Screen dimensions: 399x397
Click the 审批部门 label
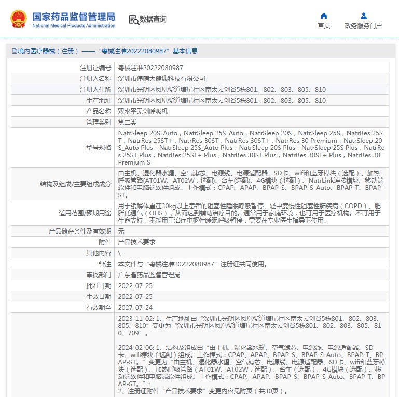click(x=99, y=275)
